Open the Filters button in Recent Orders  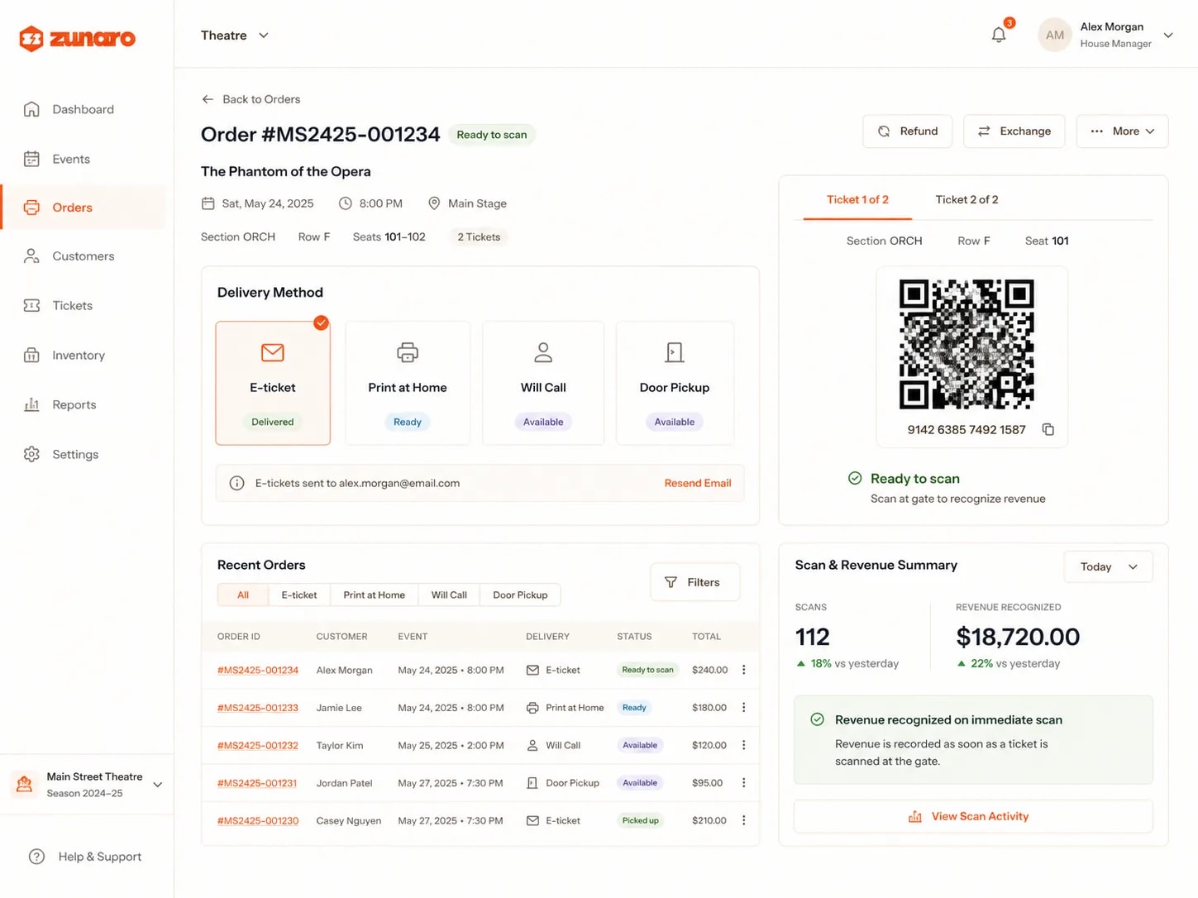click(x=694, y=582)
